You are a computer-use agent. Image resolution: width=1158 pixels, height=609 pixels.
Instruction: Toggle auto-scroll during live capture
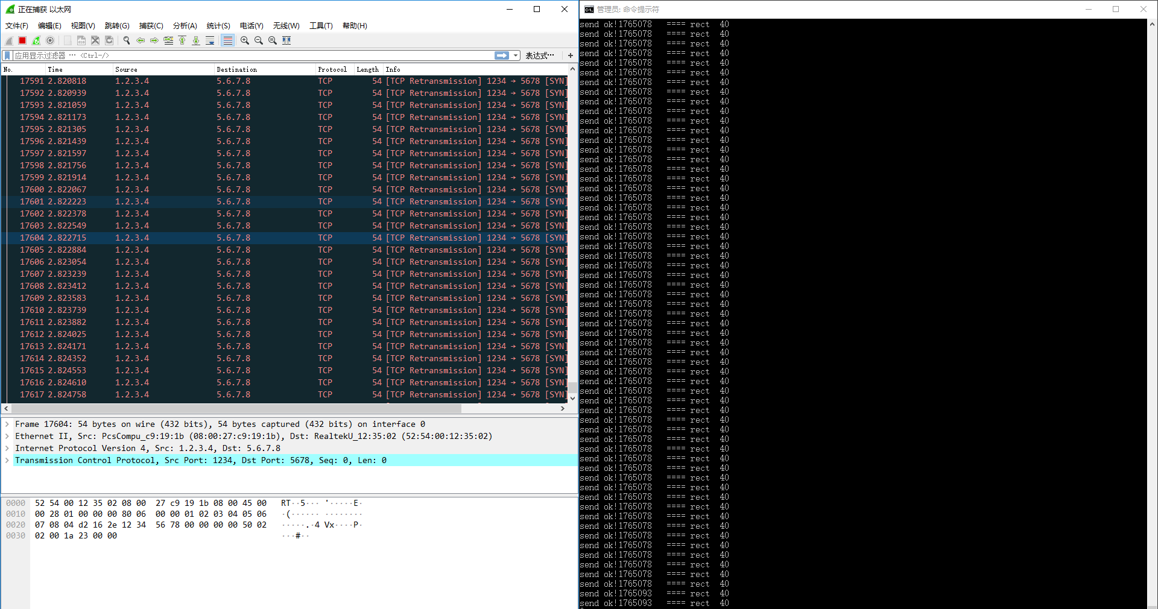(210, 40)
